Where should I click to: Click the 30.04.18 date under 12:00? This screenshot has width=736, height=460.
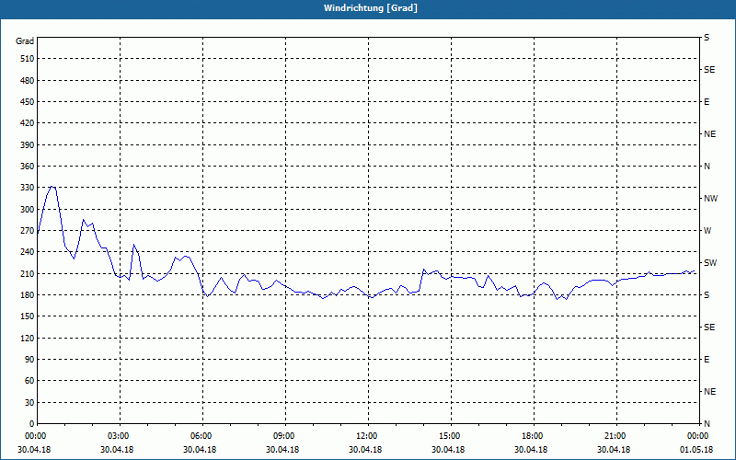pos(364,450)
